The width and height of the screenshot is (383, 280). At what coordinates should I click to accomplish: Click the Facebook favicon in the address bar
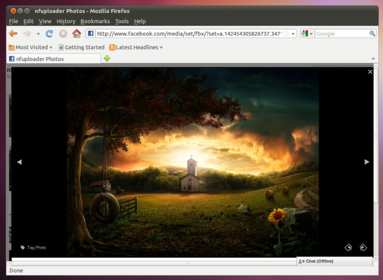91,33
